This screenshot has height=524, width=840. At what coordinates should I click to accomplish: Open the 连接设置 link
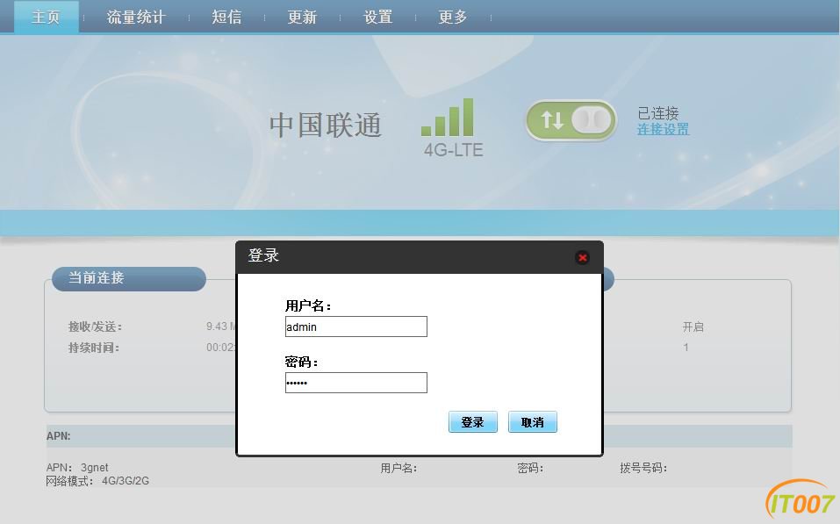663,129
